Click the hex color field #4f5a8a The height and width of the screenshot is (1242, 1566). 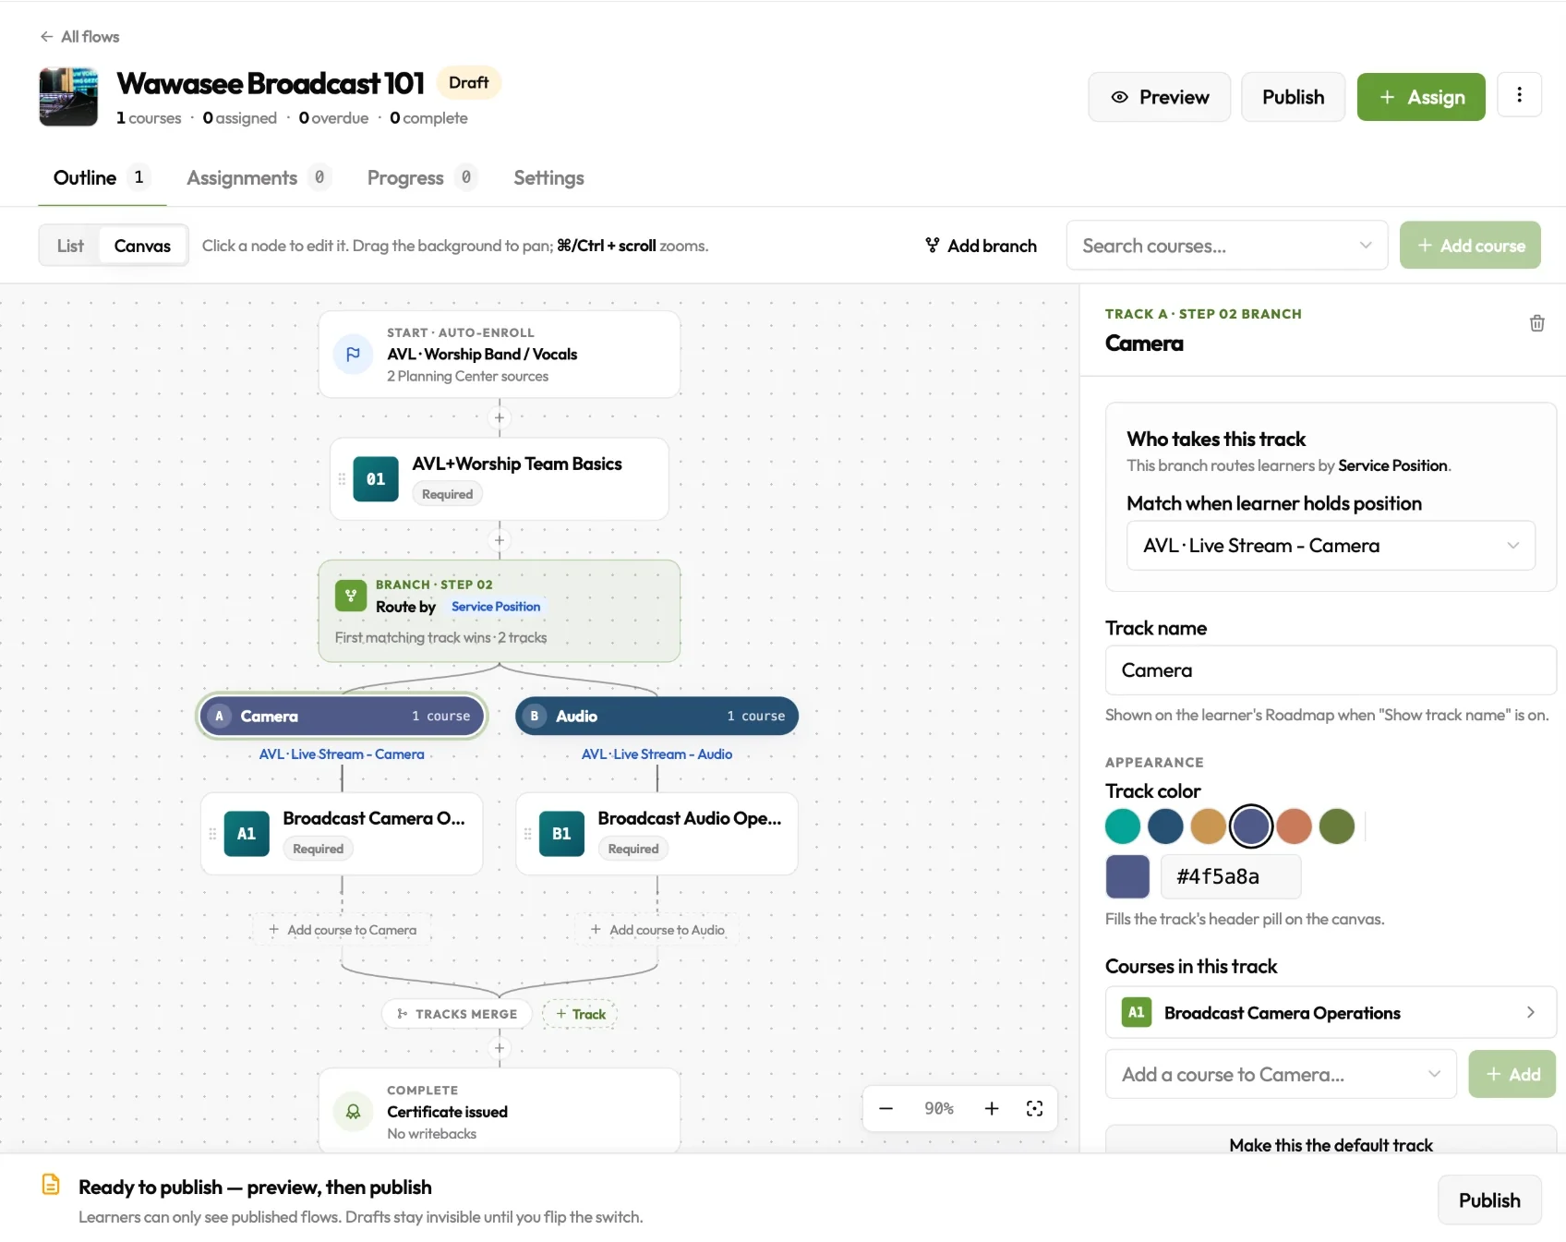[1231, 876]
